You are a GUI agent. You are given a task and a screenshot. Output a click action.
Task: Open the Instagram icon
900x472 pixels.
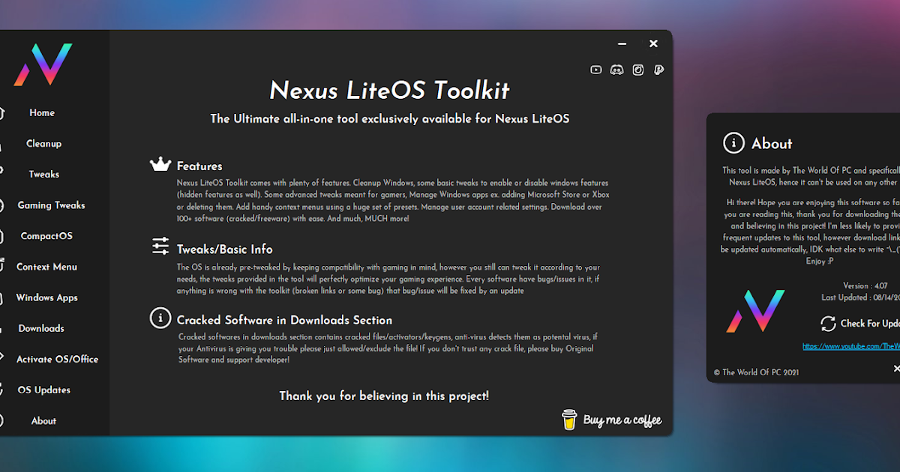637,69
